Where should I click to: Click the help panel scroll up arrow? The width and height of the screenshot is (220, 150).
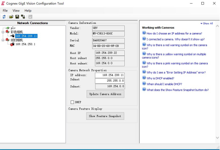click(x=217, y=26)
